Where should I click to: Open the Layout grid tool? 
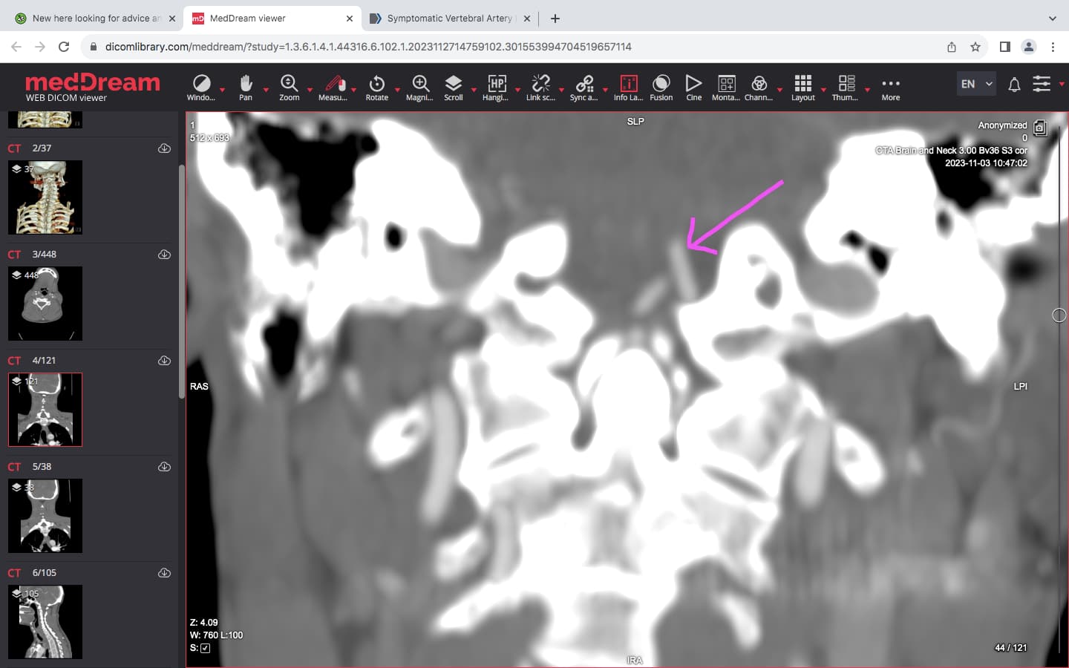(x=803, y=88)
